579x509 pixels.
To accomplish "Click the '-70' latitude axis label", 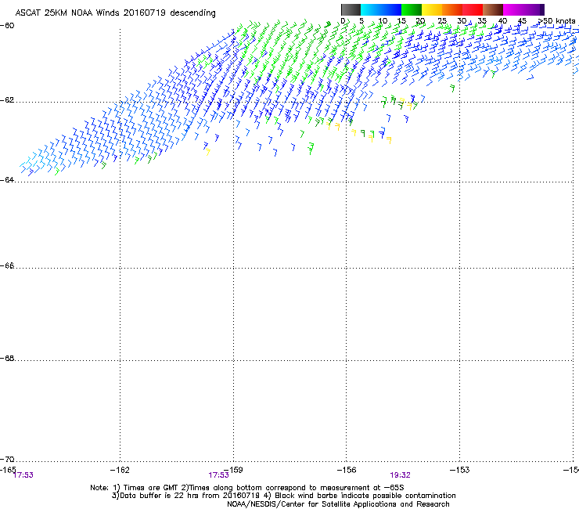I will tap(7, 460).
